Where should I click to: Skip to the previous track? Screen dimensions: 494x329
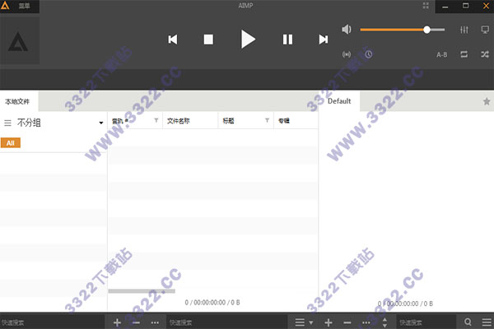click(x=173, y=39)
